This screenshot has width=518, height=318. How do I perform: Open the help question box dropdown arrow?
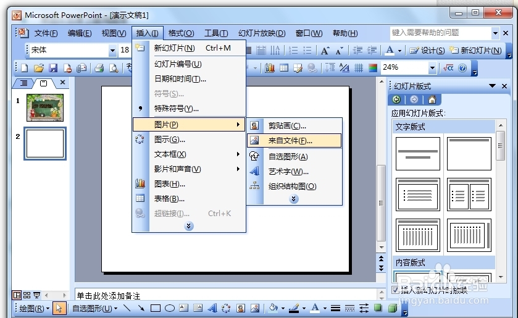pos(495,33)
